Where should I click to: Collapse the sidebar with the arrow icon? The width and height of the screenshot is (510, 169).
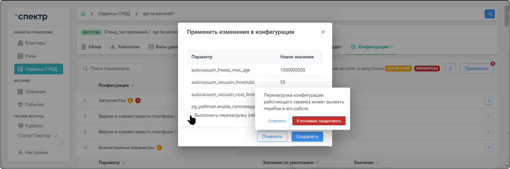60,144
